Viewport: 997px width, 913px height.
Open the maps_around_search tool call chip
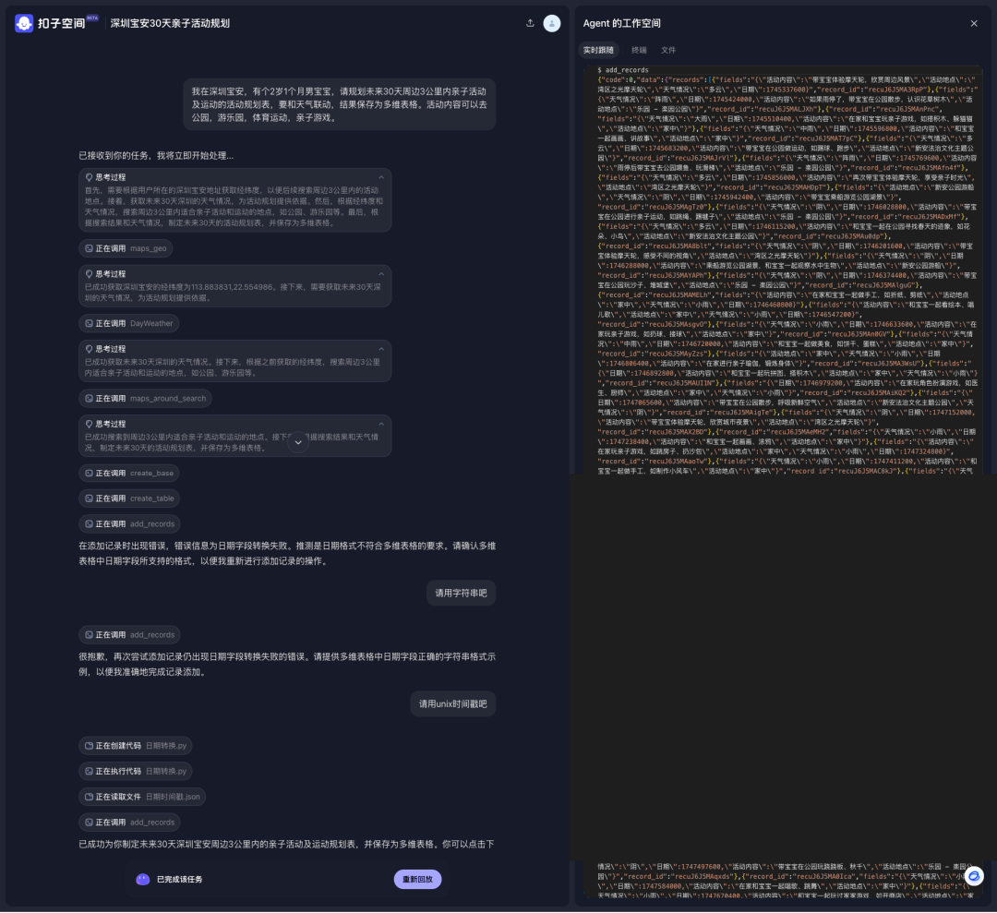(x=144, y=399)
